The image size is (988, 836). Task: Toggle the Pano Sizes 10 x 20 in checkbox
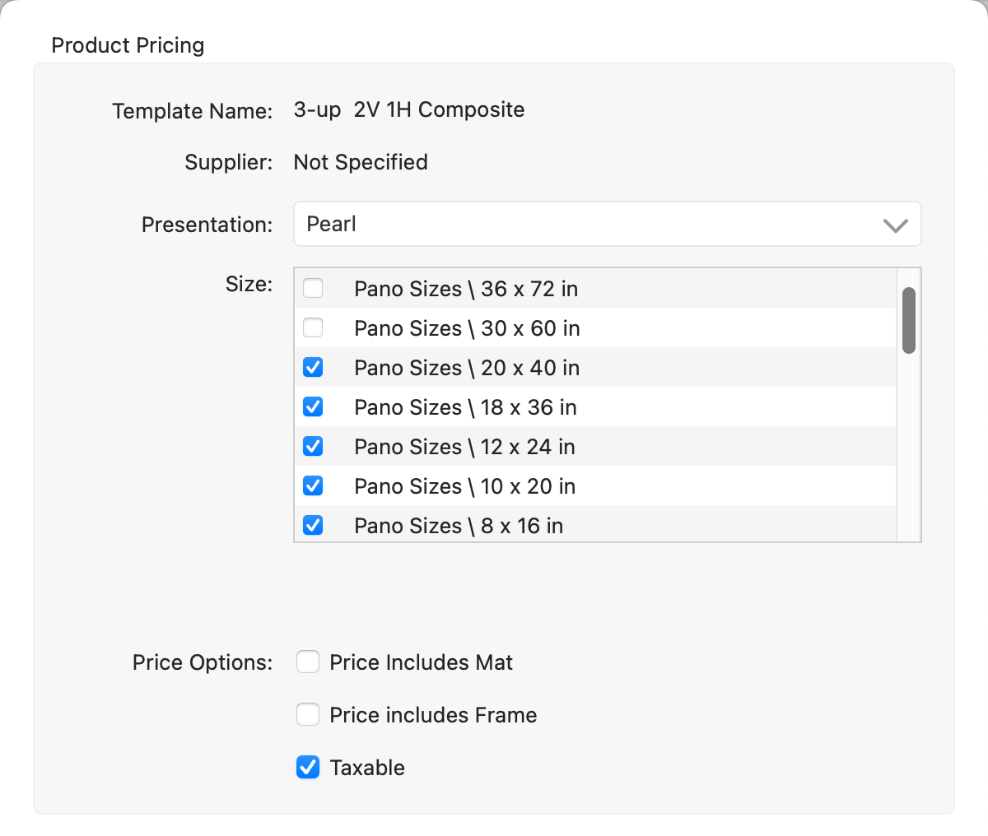[x=313, y=486]
